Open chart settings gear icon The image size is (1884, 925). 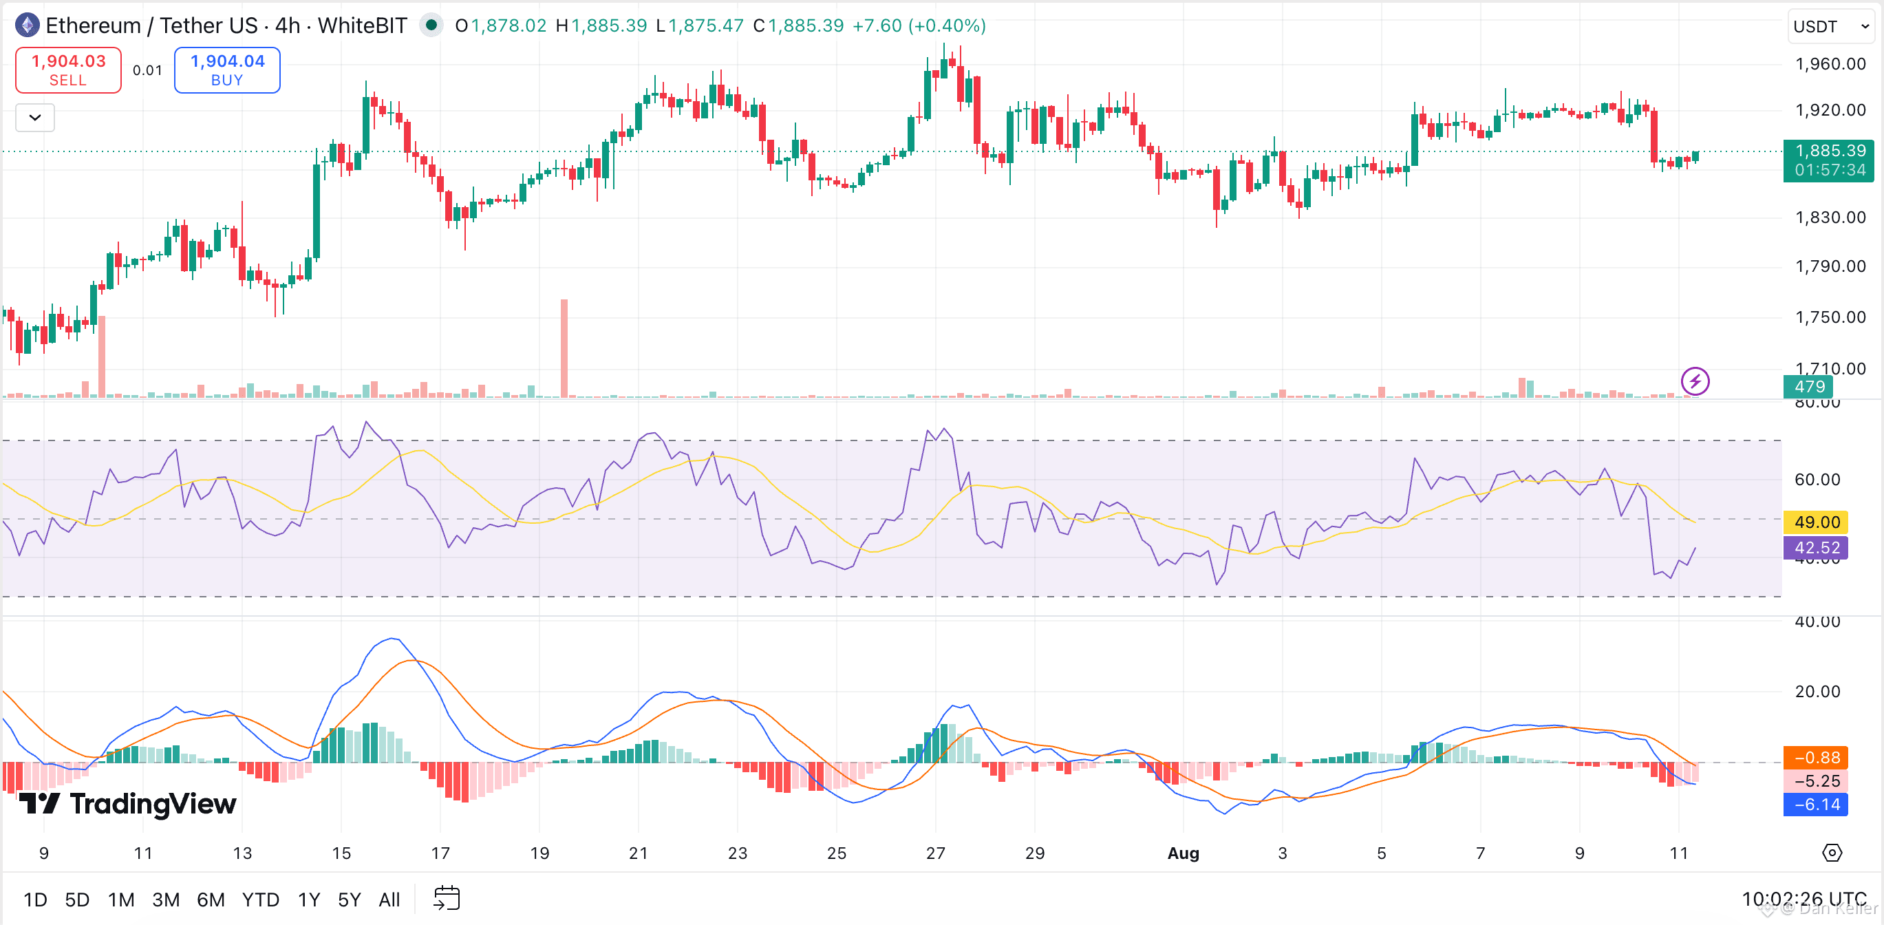(x=1831, y=853)
